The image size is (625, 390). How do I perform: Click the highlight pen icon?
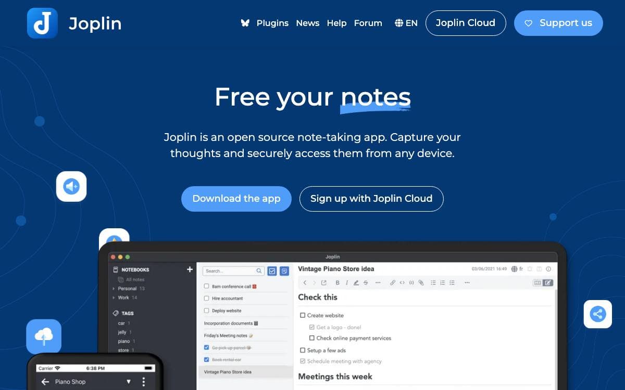[x=356, y=282]
